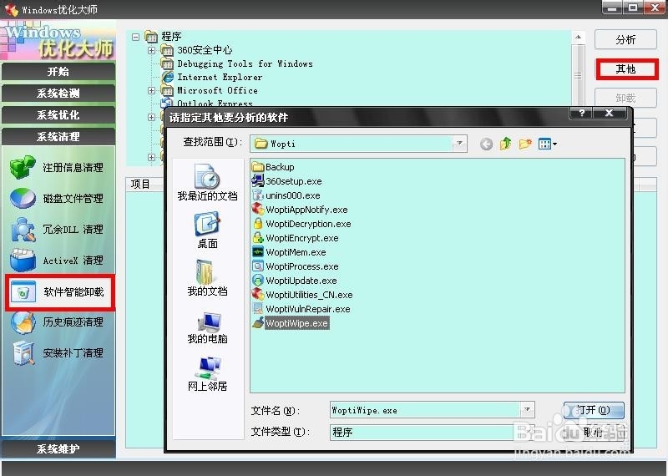Create a new folder in dialog
This screenshot has width=668, height=476.
(x=525, y=144)
